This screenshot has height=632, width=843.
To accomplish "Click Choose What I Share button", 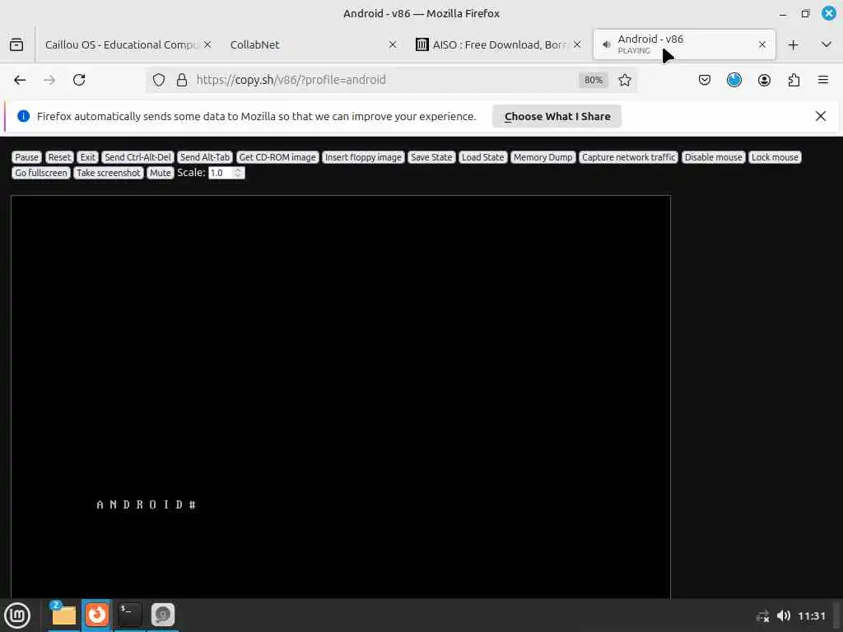I will tap(557, 117).
